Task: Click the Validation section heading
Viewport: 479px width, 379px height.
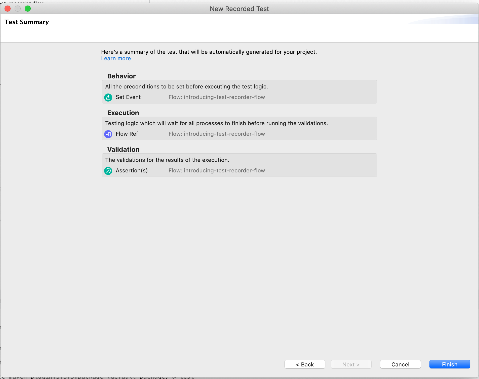Action: coord(123,150)
